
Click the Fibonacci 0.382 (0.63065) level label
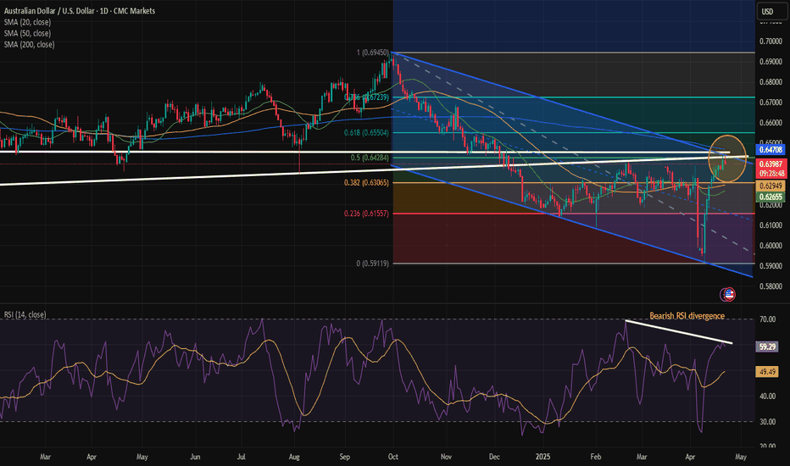click(366, 183)
